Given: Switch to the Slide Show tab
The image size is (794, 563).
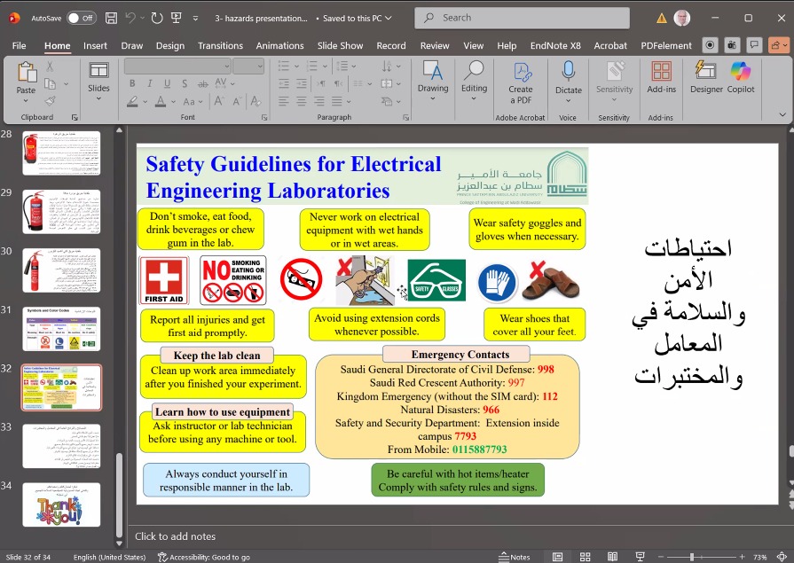Looking at the screenshot, I should point(340,45).
